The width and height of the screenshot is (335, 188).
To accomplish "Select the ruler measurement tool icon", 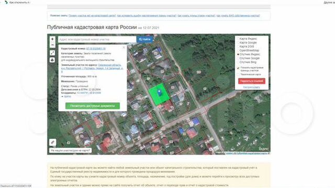I will [53, 143].
